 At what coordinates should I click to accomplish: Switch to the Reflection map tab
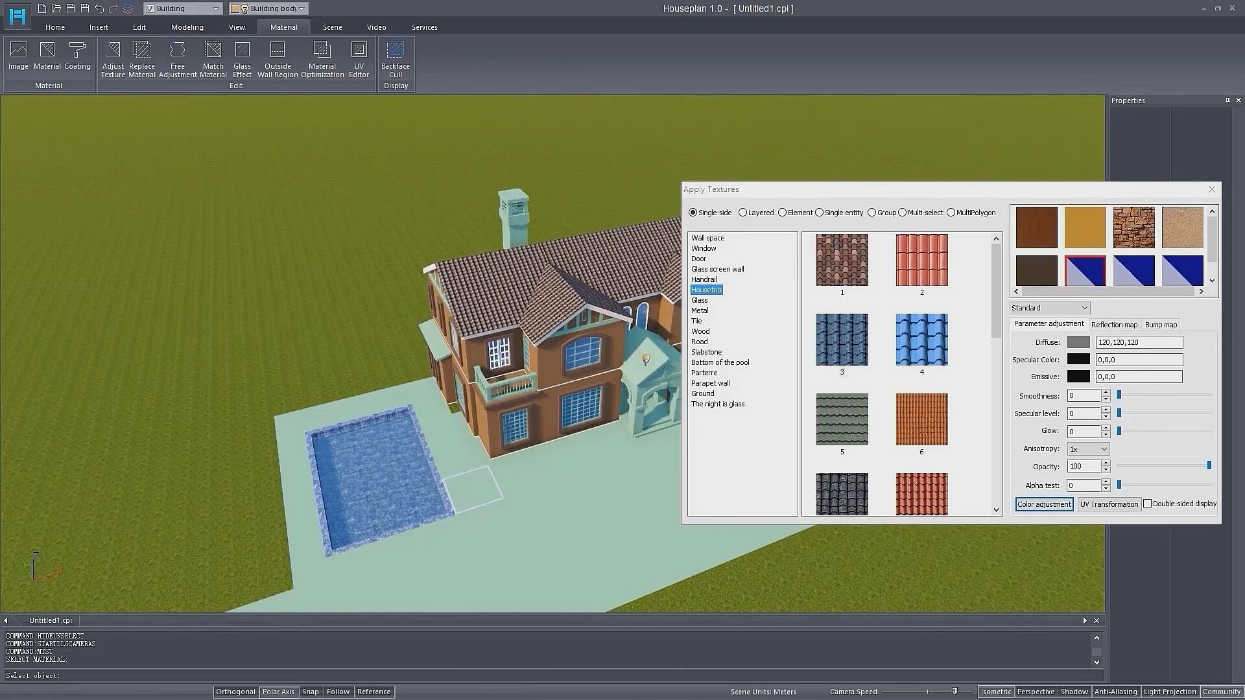coord(1114,325)
